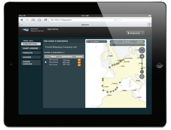Open the PRODUCTS menu item
The width and height of the screenshot is (171, 130).
click(x=31, y=53)
